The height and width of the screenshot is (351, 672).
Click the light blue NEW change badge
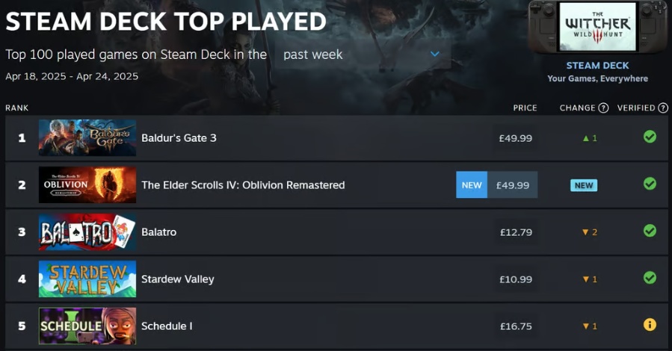click(x=584, y=185)
